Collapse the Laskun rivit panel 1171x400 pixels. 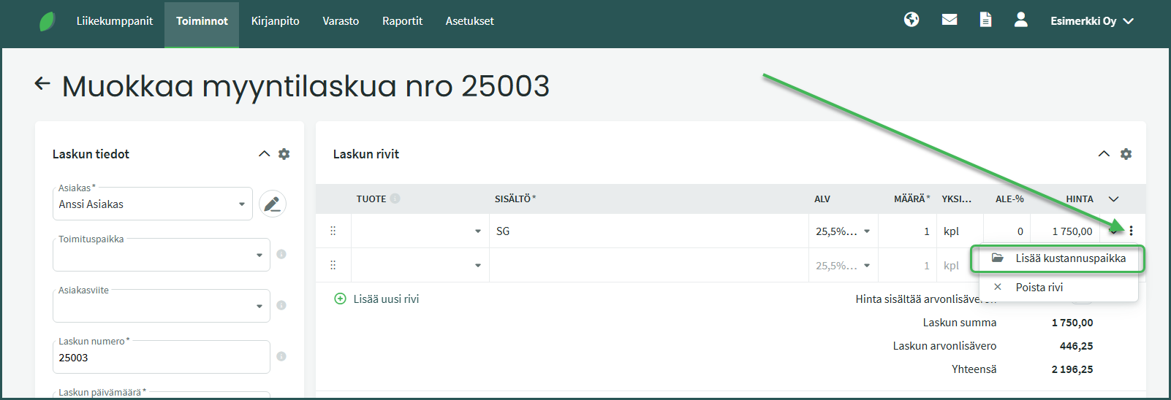pos(1104,154)
